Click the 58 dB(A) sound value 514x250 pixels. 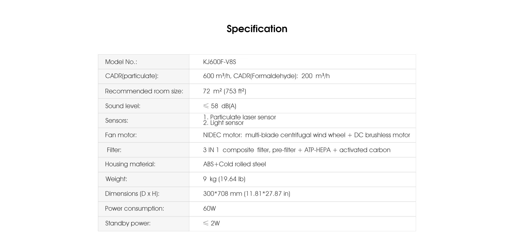tap(220, 106)
